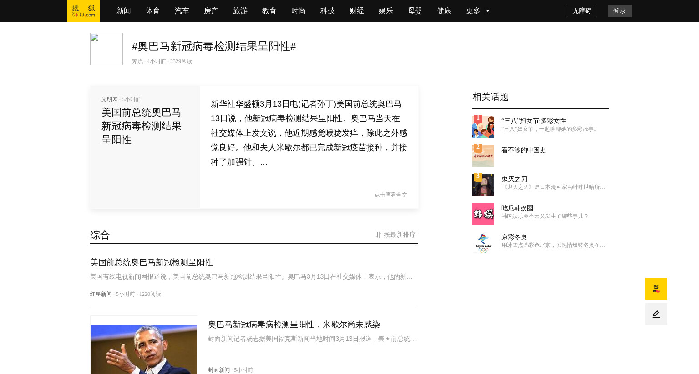The image size is (699, 374).
Task: Click the page title #奥巴马新冠病毒检测结果呈阳性#
Action: tap(214, 46)
